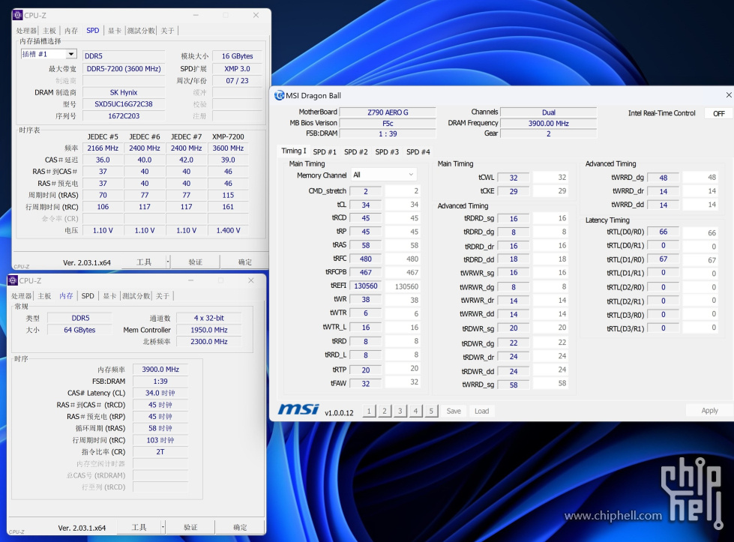The image size is (734, 542).
Task: Click the SXD5UC16G72C38 model number value
Action: point(124,104)
